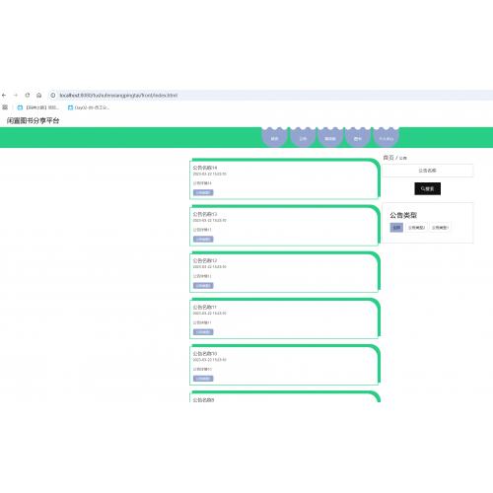Click the black 搜索 search button
This screenshot has height=493, width=493.
tap(427, 188)
